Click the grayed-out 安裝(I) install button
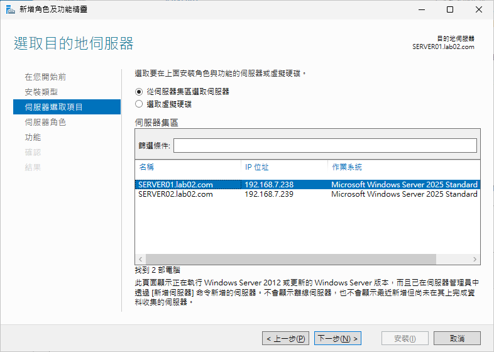The width and height of the screenshot is (494, 352). pos(405,338)
